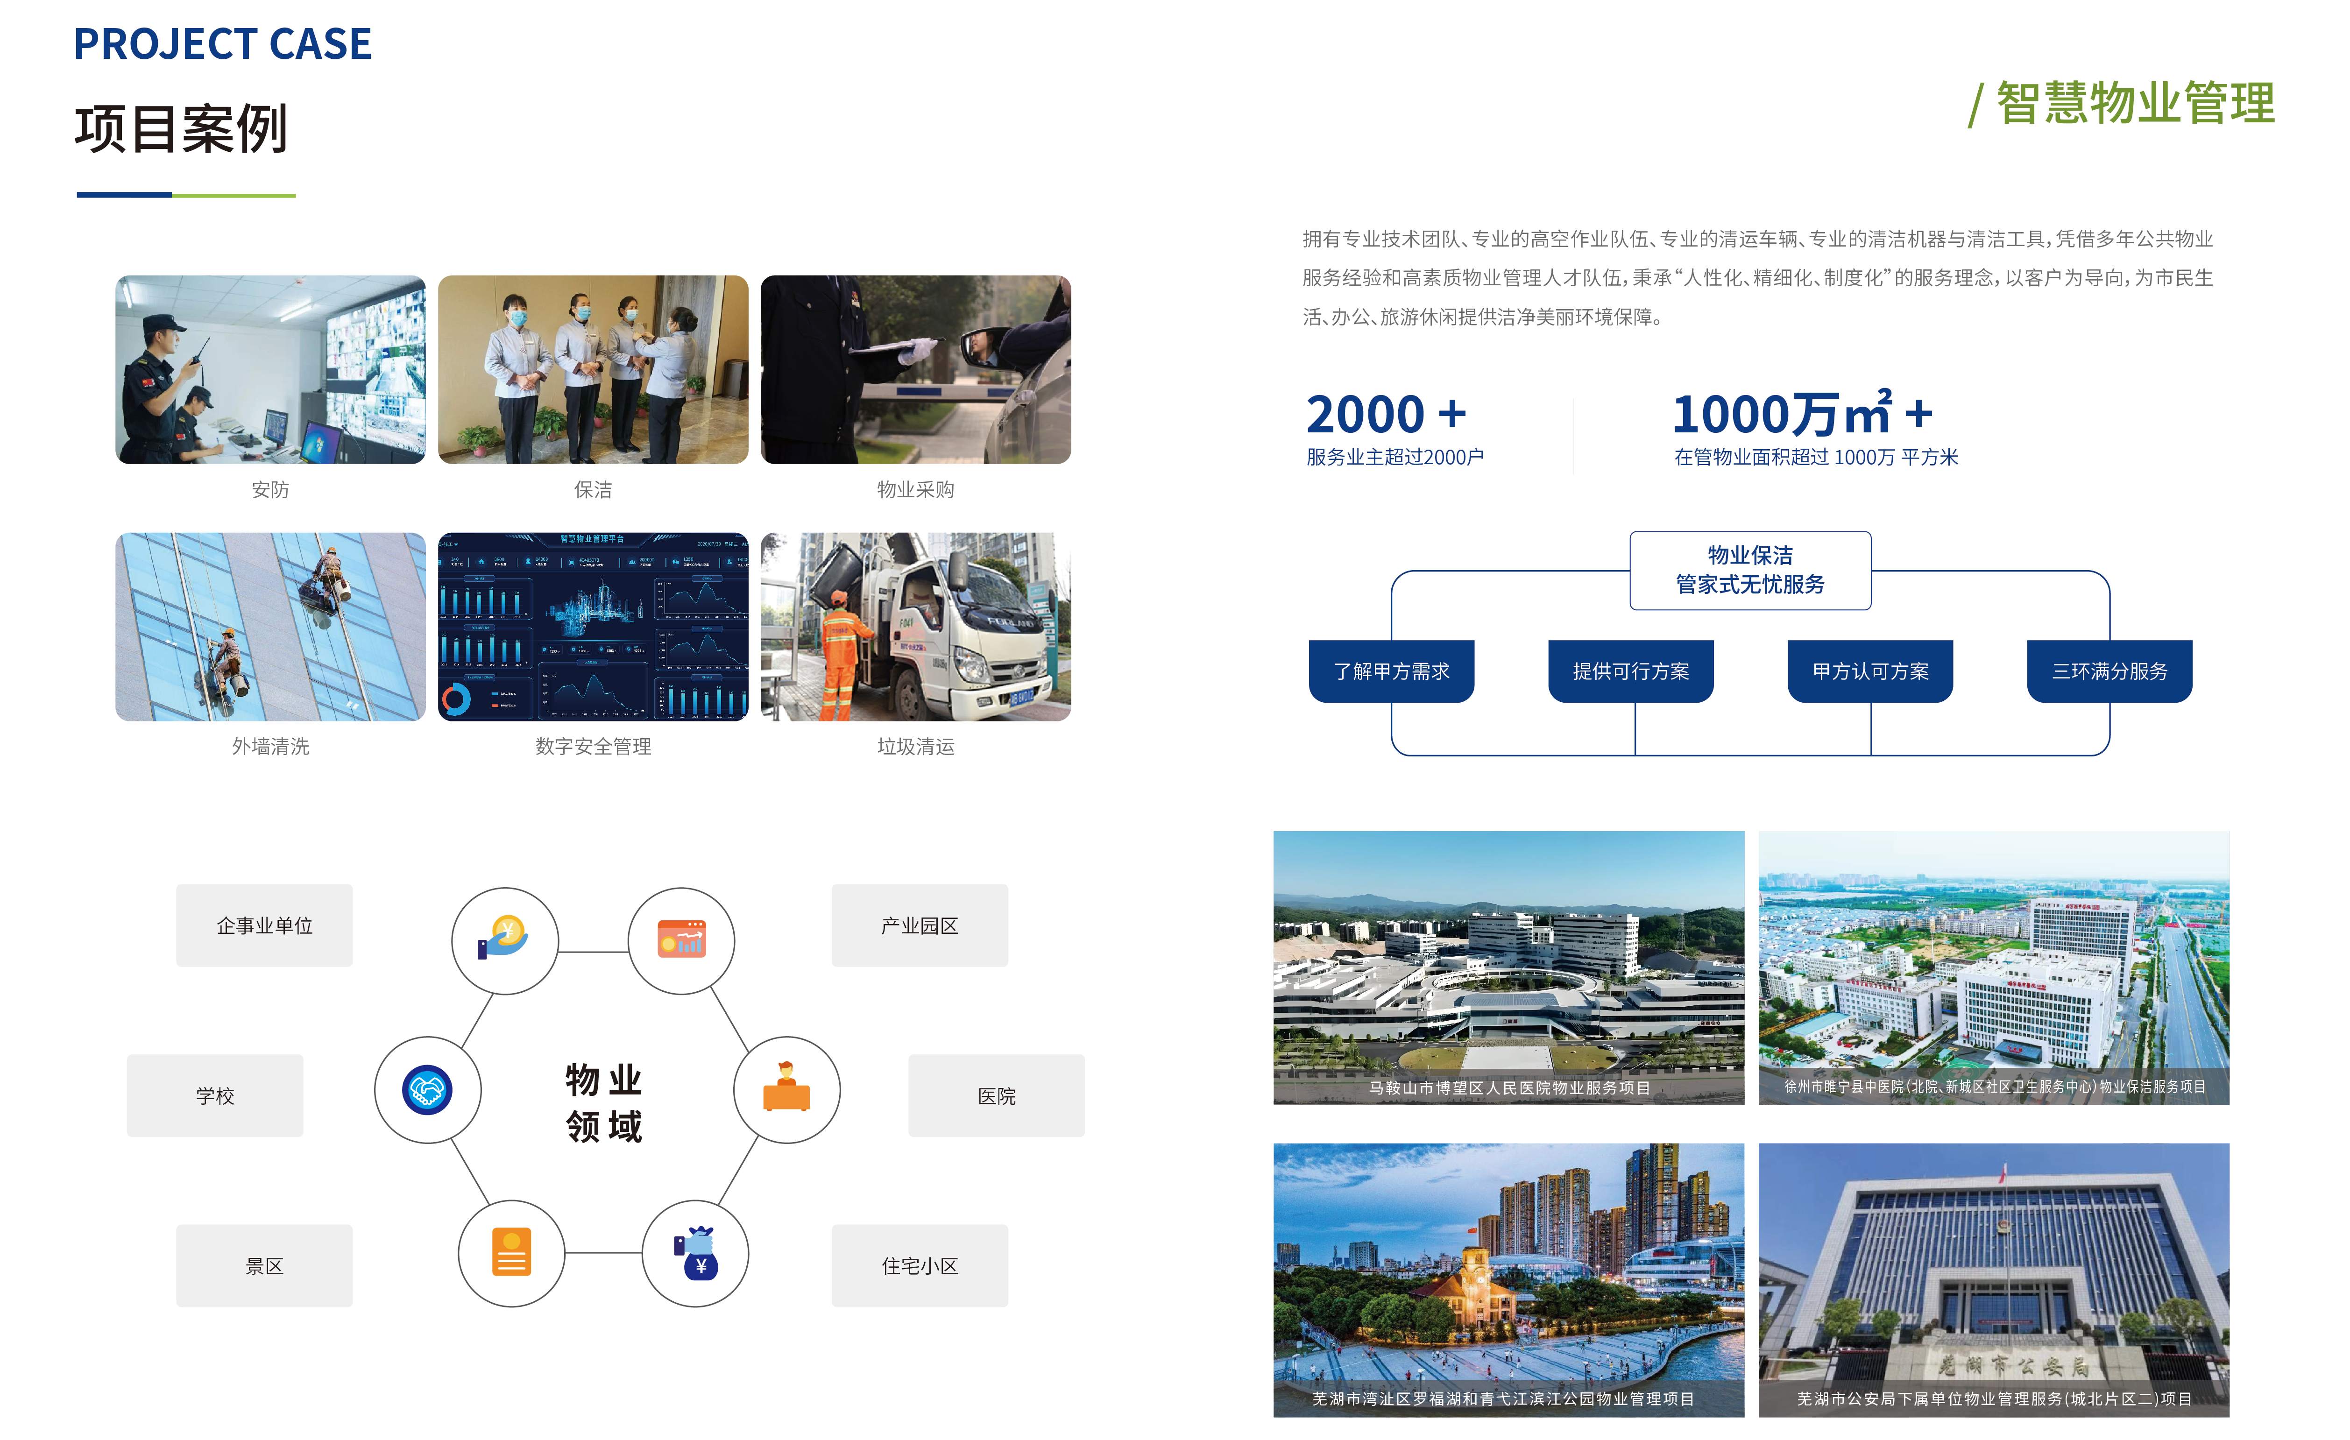The width and height of the screenshot is (2350, 1440).
Task: Click the blue handshake circle icon
Action: (427, 1090)
